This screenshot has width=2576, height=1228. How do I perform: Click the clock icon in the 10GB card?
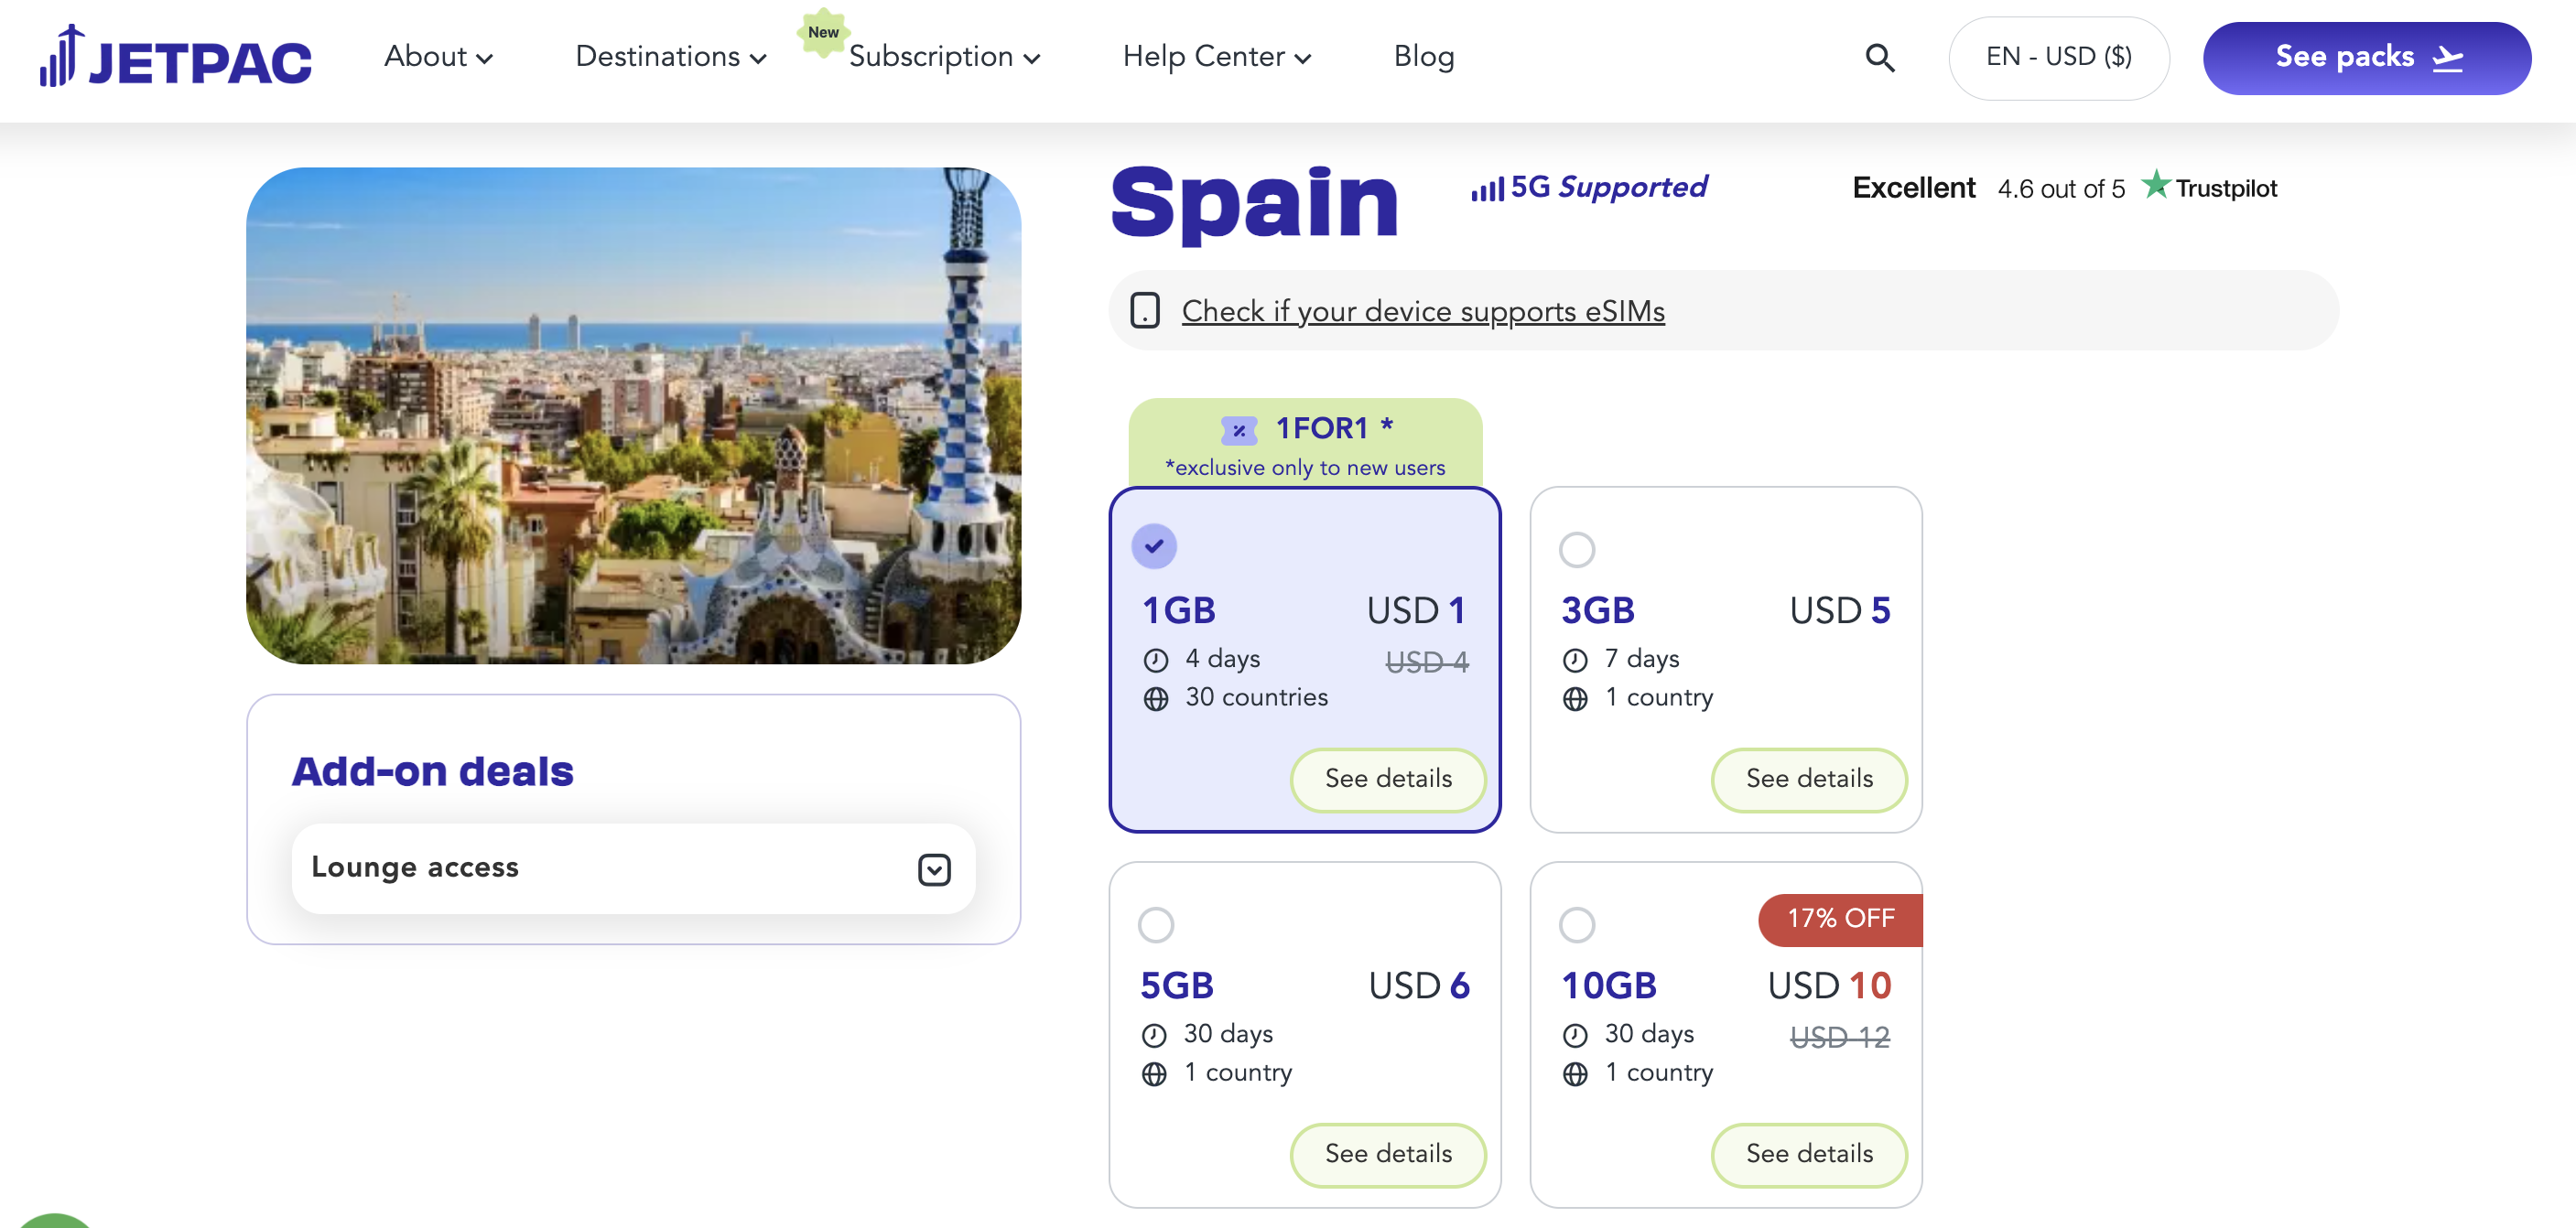pos(1574,1035)
